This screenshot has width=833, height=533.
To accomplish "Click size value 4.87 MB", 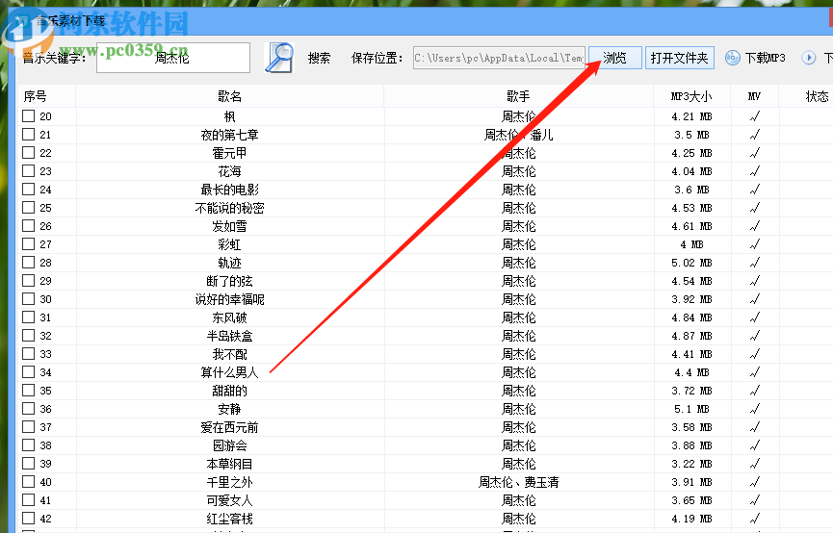I will pos(691,336).
